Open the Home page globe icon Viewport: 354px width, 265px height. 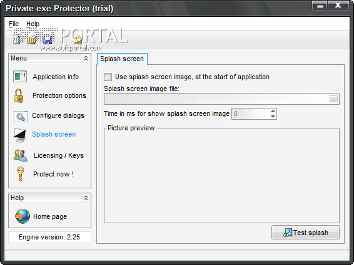(23, 216)
